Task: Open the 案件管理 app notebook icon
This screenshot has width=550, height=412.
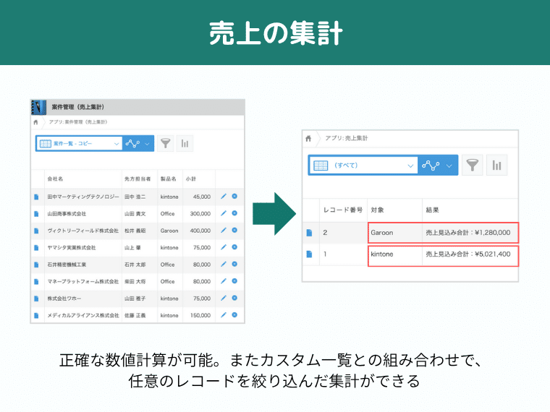Action: (x=38, y=108)
